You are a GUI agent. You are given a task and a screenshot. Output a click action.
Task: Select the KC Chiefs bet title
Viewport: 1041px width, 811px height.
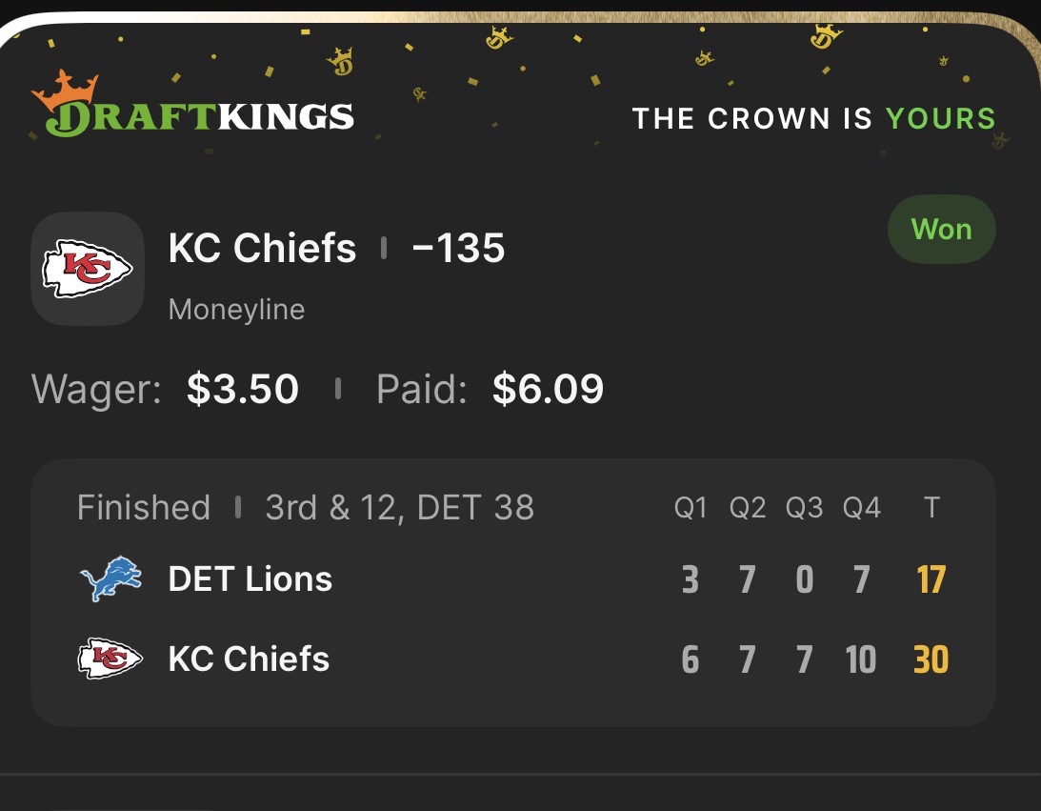[x=262, y=249]
